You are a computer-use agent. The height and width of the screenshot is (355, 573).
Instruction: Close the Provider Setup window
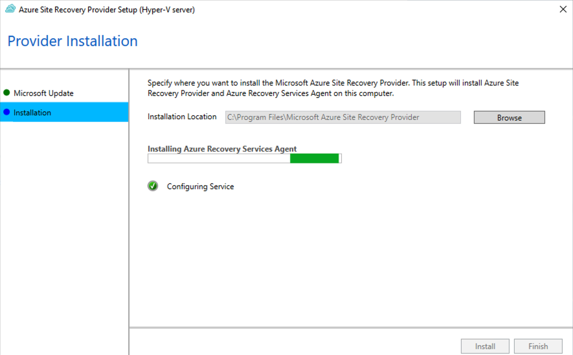[563, 10]
